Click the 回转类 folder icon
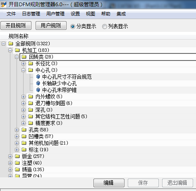 pos(24,57)
